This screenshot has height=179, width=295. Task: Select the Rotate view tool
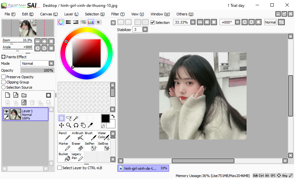pyautogui.click(x=76, y=125)
